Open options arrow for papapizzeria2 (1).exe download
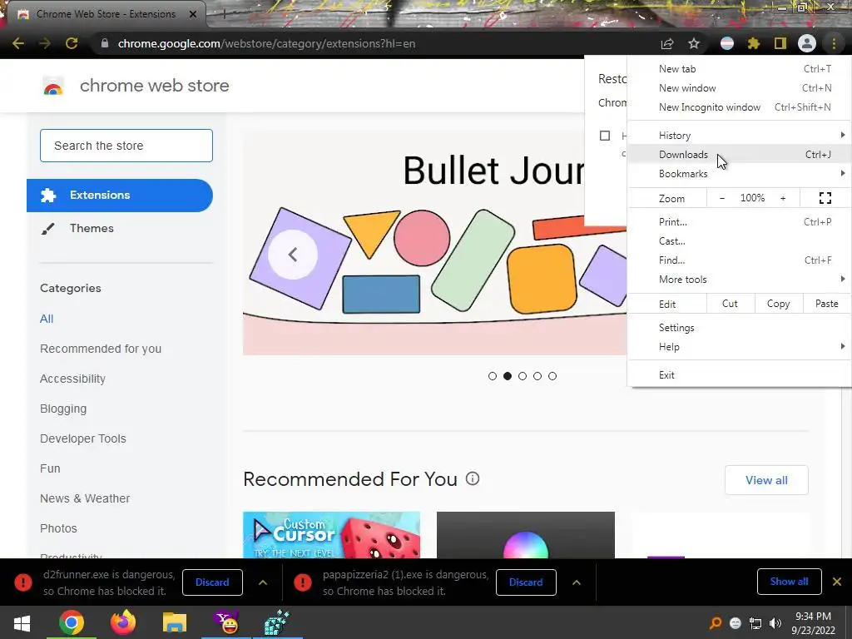852x639 pixels. pyautogui.click(x=577, y=582)
